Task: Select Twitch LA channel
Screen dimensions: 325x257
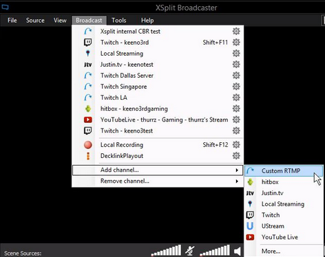Action: [x=158, y=98]
